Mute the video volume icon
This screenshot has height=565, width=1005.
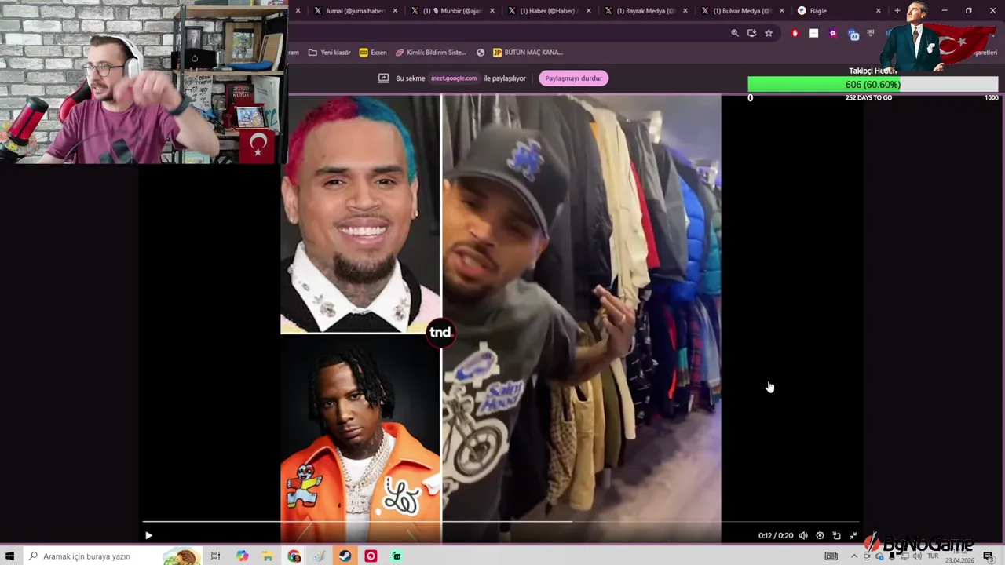point(803,535)
